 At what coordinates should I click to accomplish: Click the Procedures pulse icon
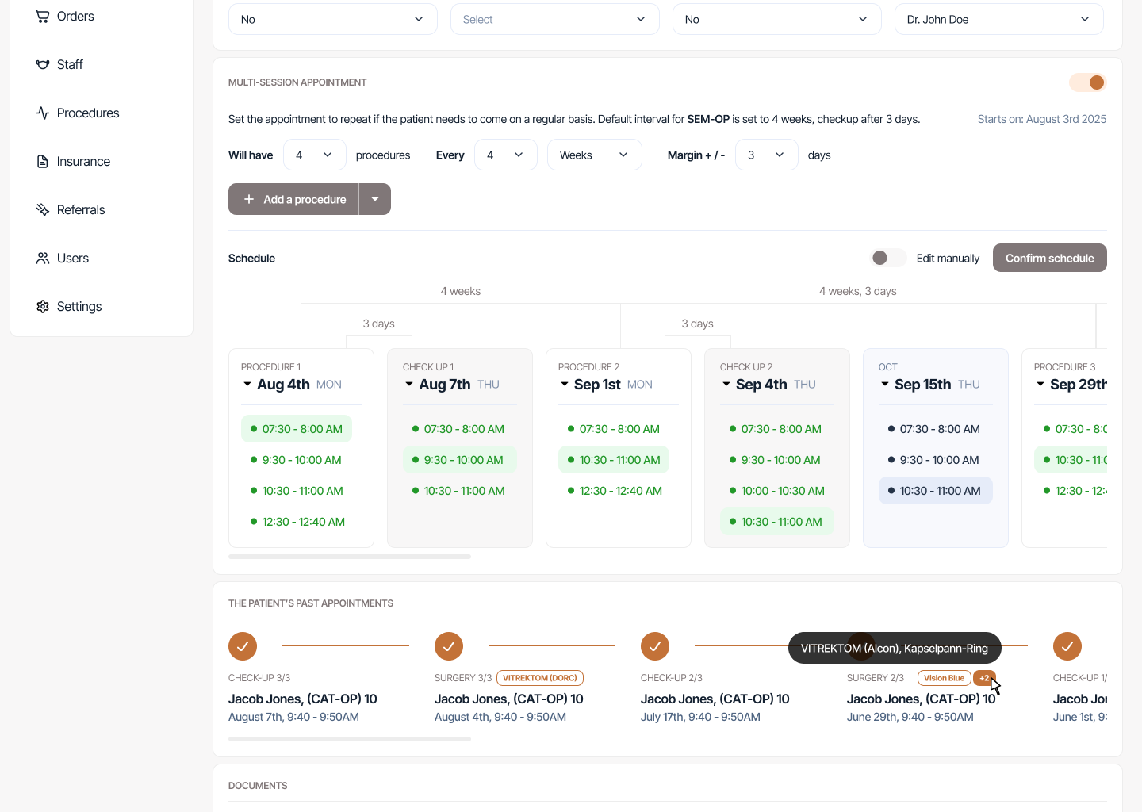(x=43, y=113)
